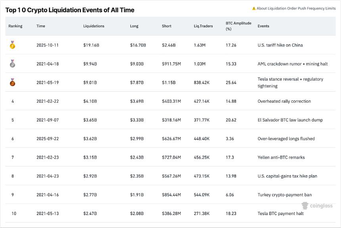Click the bronze medal rank icon
The height and width of the screenshot is (228, 341).
(x=12, y=82)
